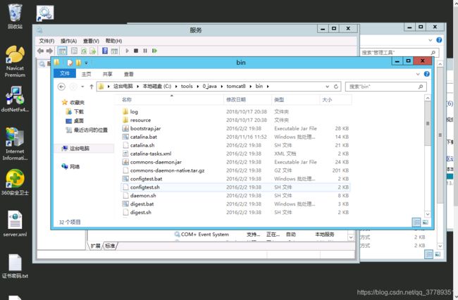The image size is (458, 300).
Task: Refresh the bin folder address bar
Action: coord(336,87)
